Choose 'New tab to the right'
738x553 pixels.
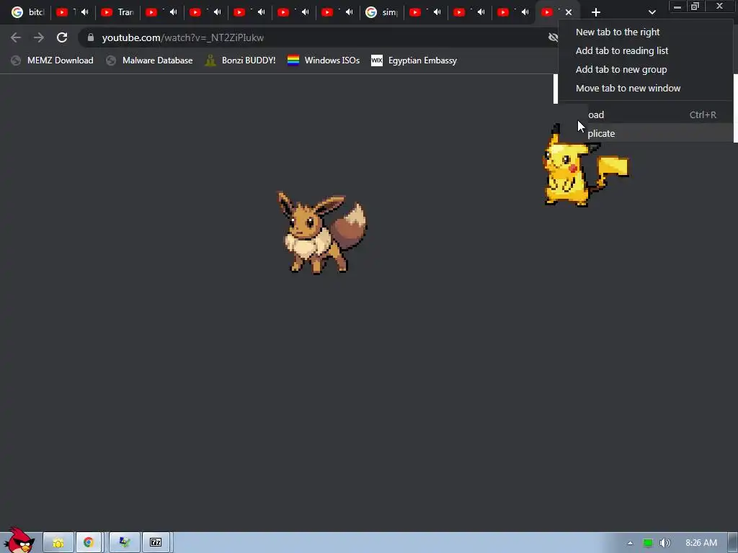pyautogui.click(x=646, y=32)
